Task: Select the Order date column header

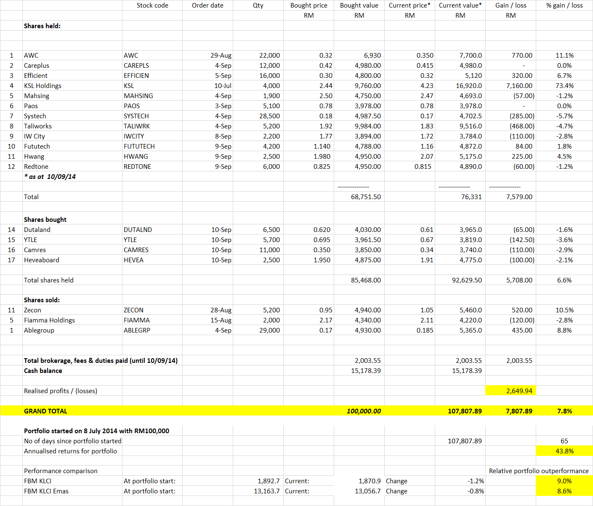Action: tap(207, 5)
